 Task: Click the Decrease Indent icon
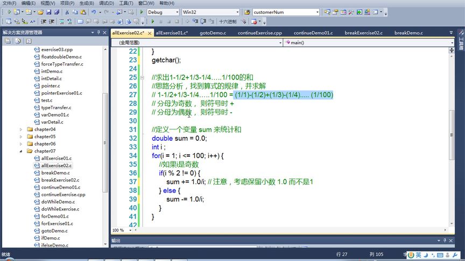[x=44, y=21]
